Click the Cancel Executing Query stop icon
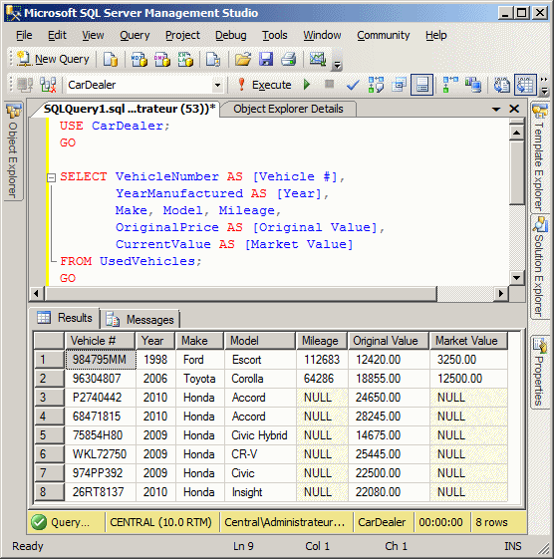The width and height of the screenshot is (554, 559). (330, 84)
